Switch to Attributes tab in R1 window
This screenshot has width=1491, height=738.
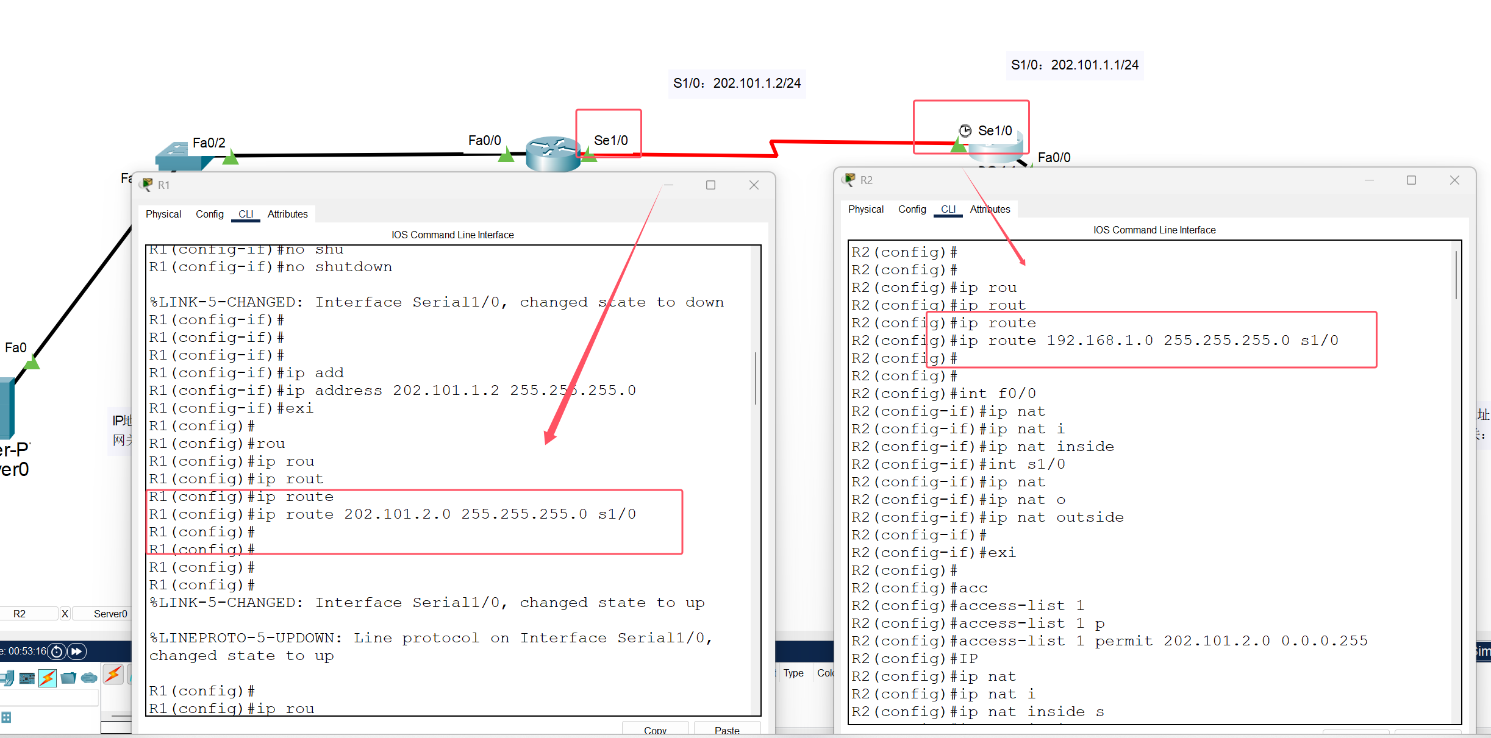tap(287, 214)
